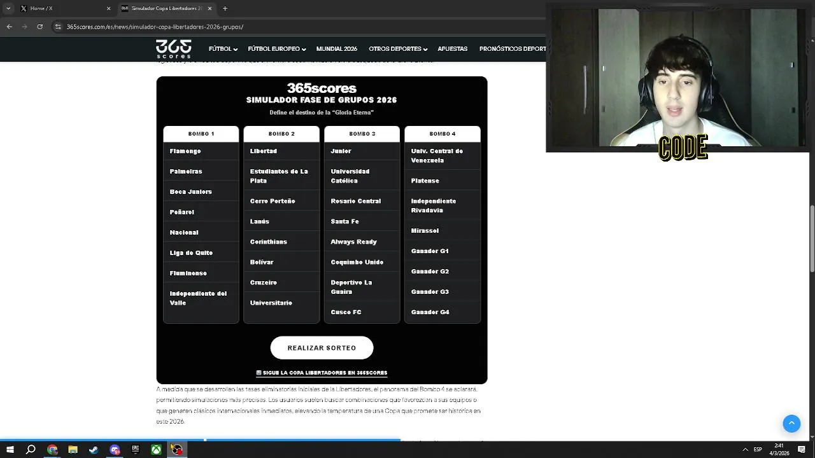Click the page vertical scrollbar

pyautogui.click(x=812, y=239)
